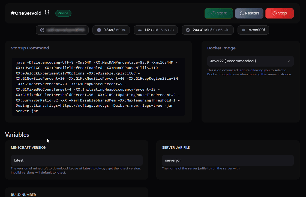The image size is (306, 197).
Task: Focus the Minecraft Version input field
Action: point(77,160)
